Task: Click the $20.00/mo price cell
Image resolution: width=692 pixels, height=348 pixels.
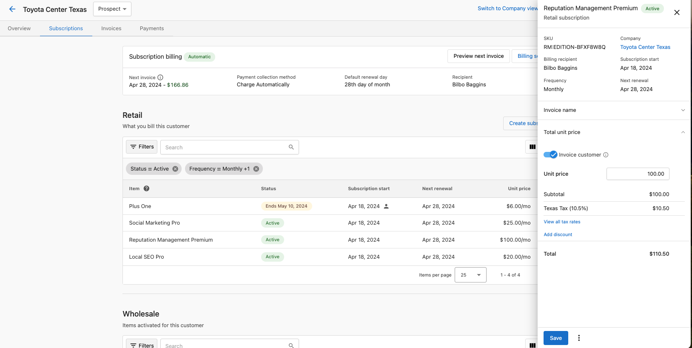Action: click(x=517, y=257)
